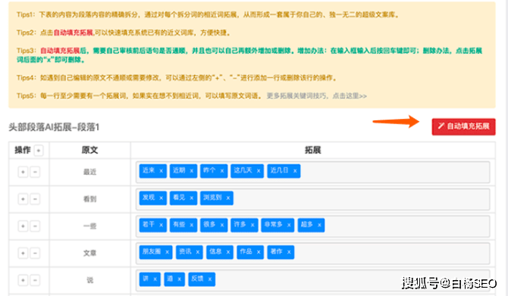Screen dimensions: 508x296
Task: Click the 自动填充拓展 button
Action: (x=463, y=126)
